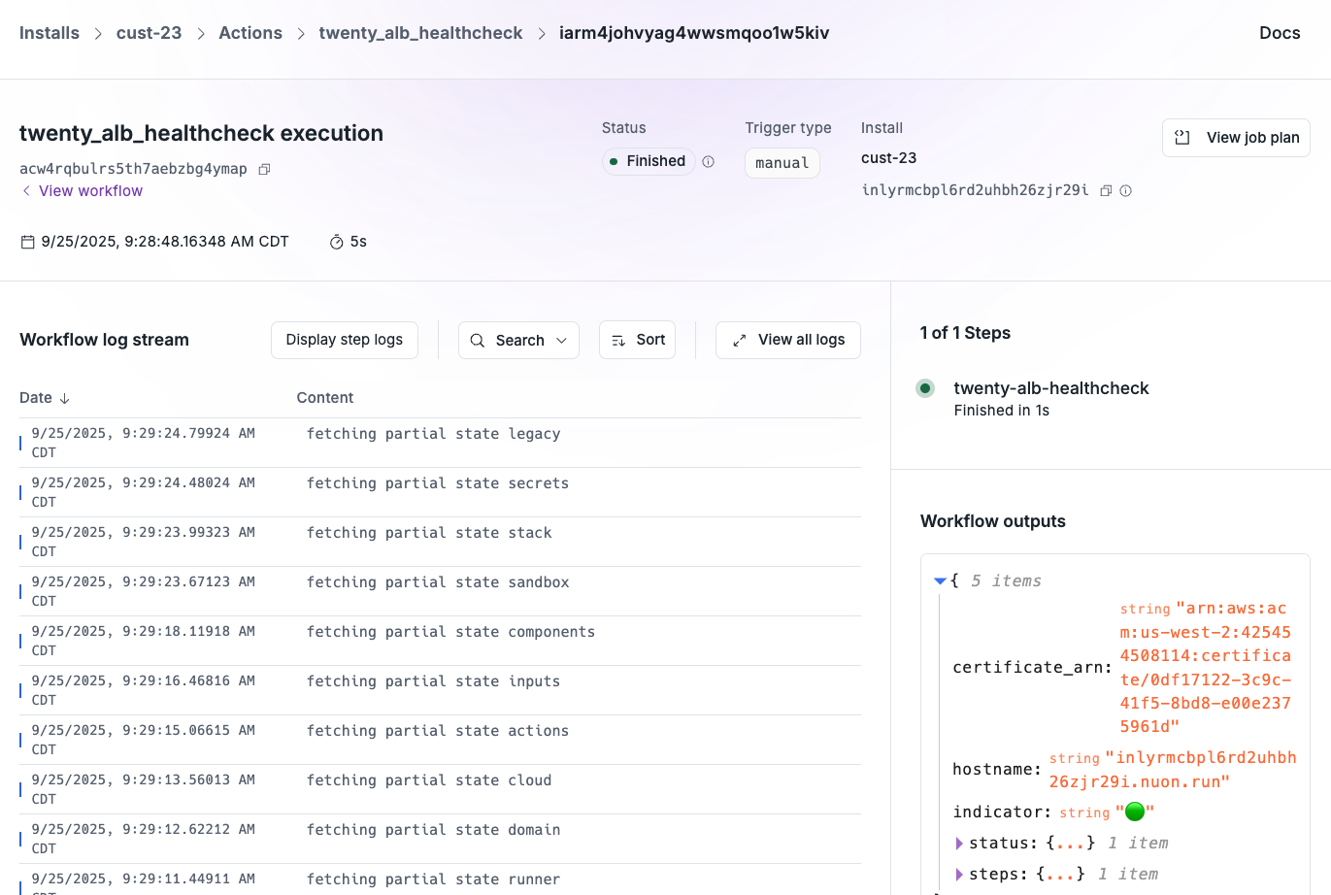Open cust-23 under the Install heading

[889, 158]
